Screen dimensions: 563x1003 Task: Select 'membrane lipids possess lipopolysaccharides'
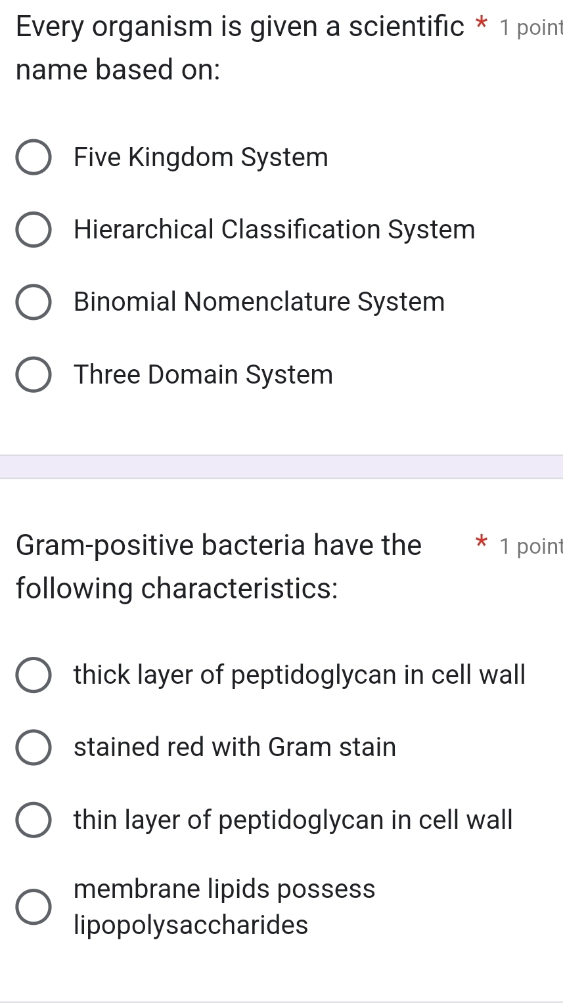click(34, 907)
